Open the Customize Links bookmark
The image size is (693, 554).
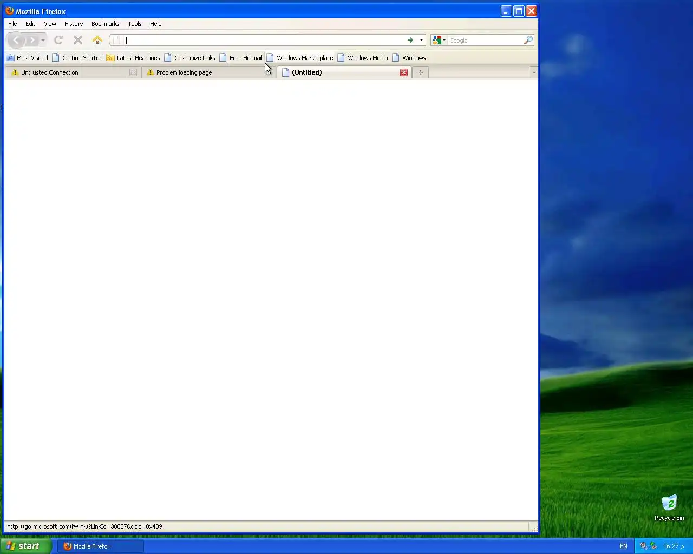(189, 58)
